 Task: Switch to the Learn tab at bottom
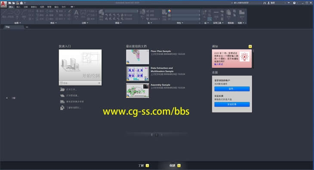pyautogui.click(x=143, y=165)
